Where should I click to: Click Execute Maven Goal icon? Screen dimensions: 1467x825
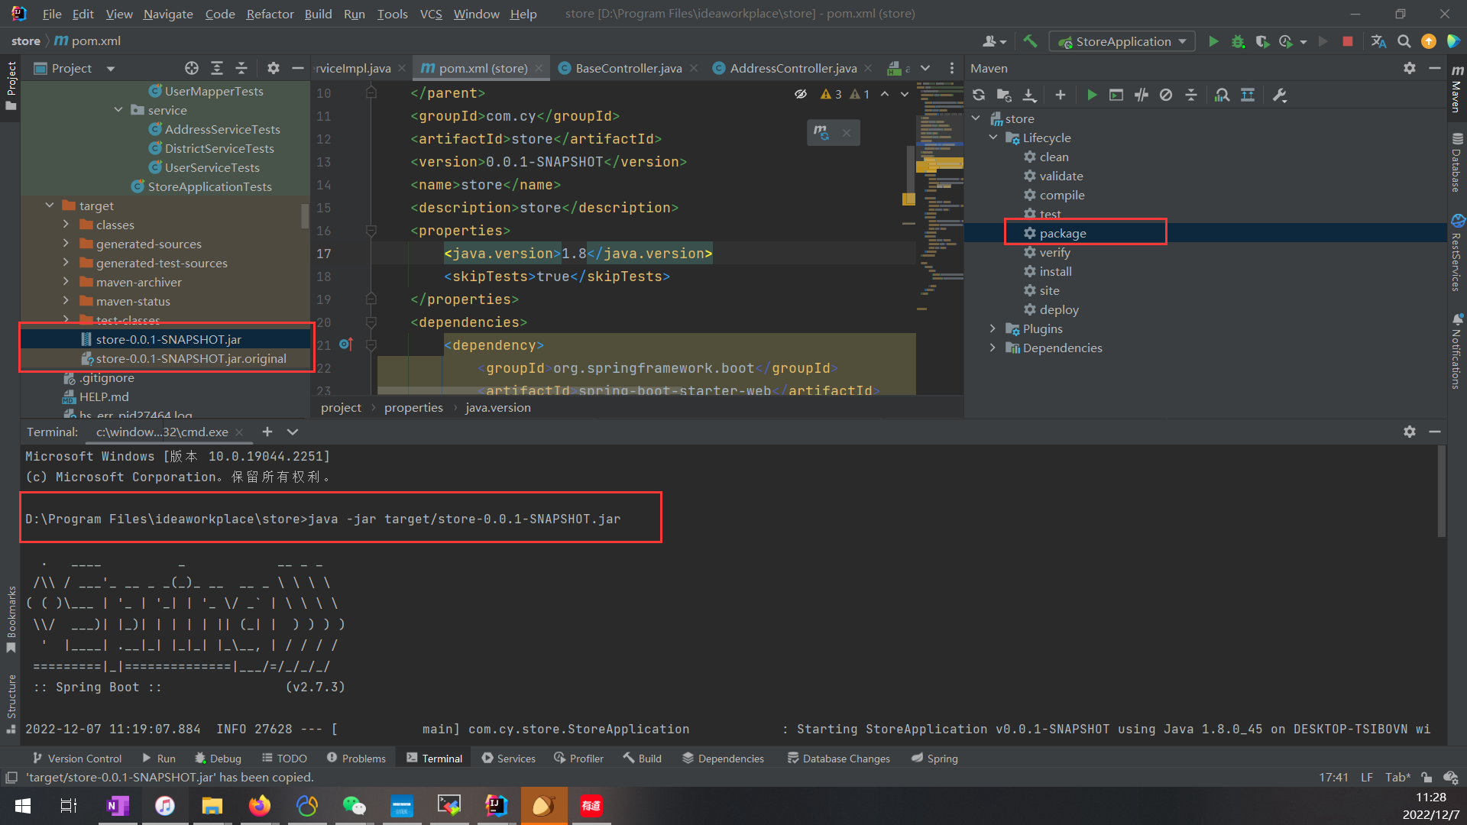pos(1116,95)
